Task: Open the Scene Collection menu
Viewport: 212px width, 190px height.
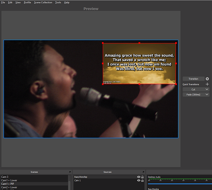Action: (x=43, y=2)
